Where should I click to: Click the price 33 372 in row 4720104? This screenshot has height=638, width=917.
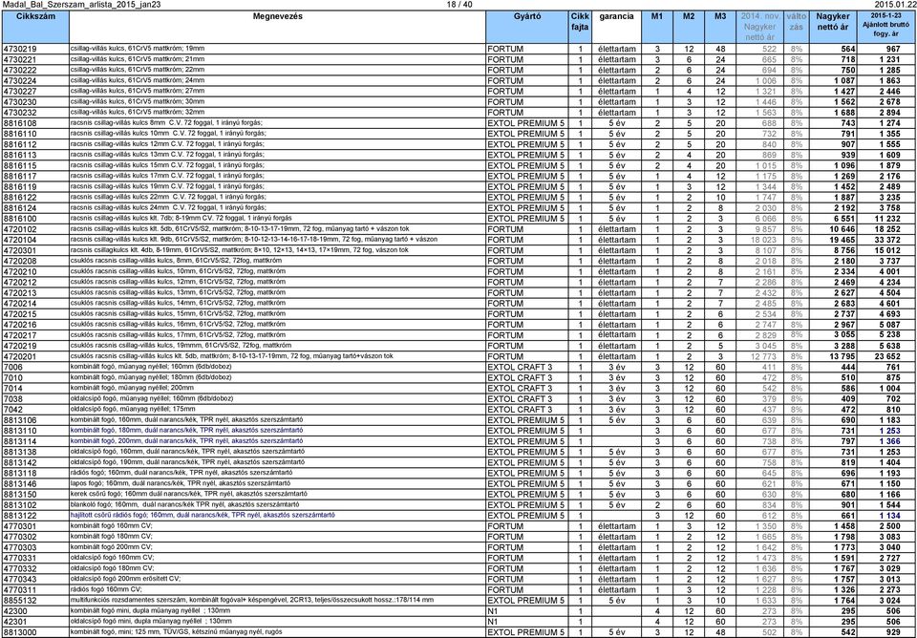click(887, 240)
